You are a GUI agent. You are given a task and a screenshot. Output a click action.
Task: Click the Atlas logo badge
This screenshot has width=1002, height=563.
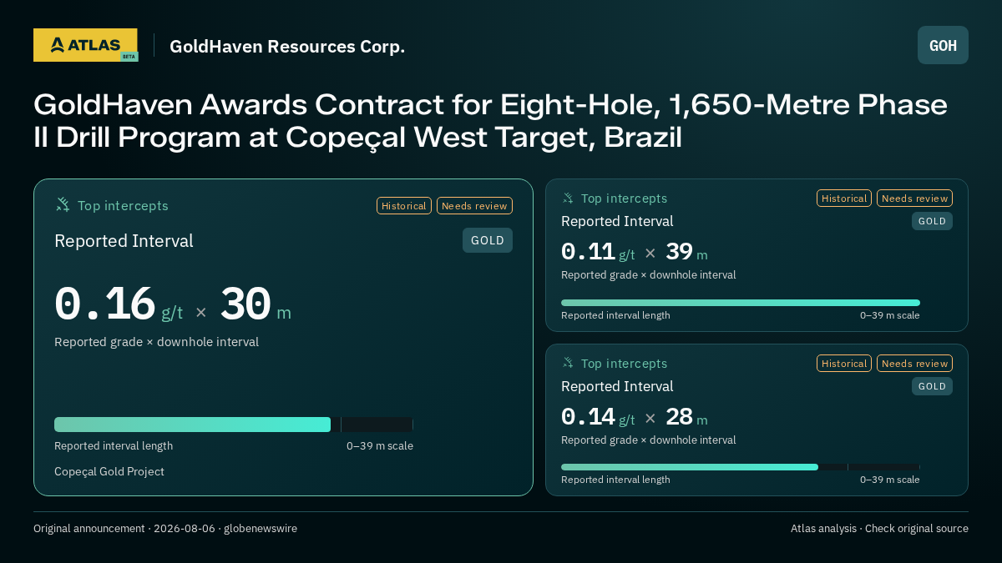(x=85, y=45)
